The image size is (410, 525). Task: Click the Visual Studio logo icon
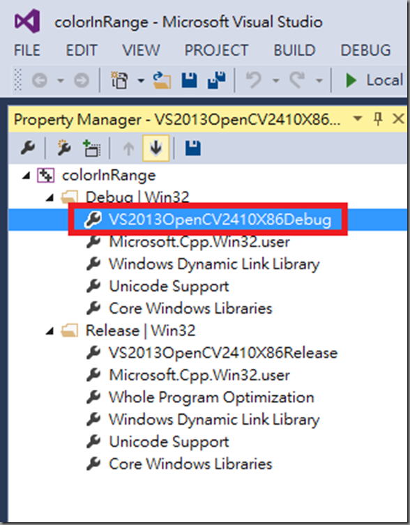pyautogui.click(x=27, y=21)
